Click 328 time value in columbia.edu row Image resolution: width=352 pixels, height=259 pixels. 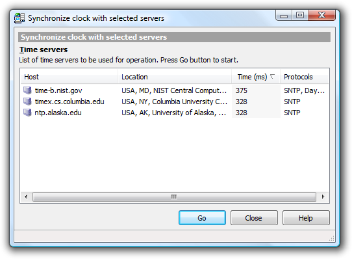(x=242, y=102)
